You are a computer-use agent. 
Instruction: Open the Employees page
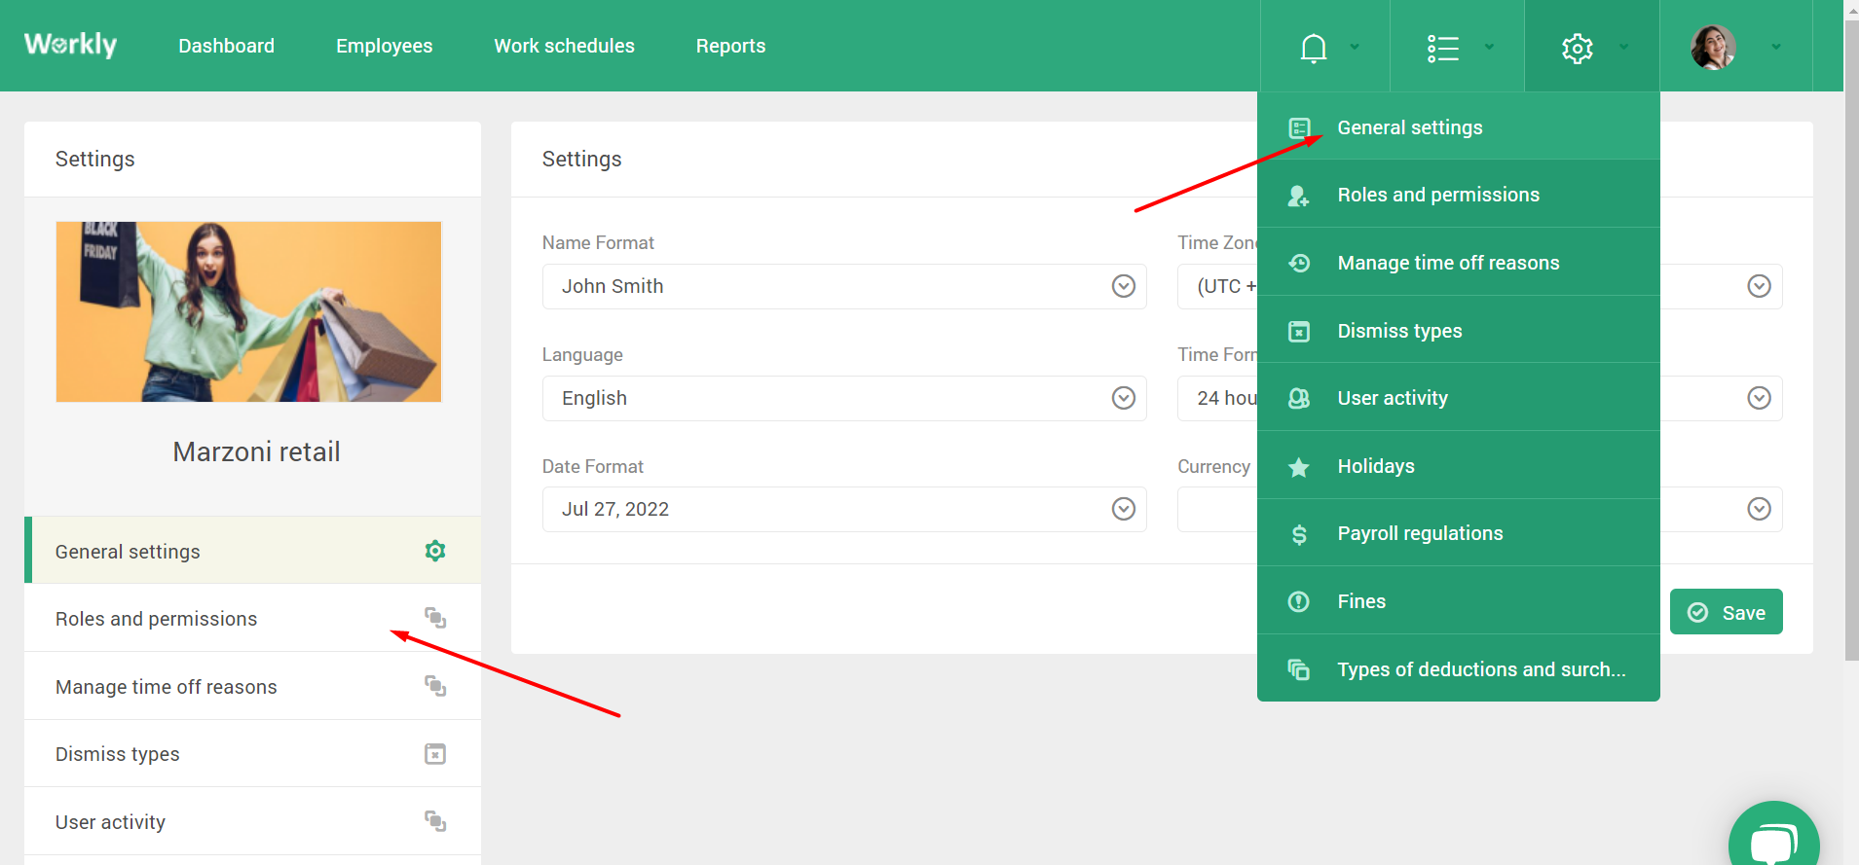point(385,46)
